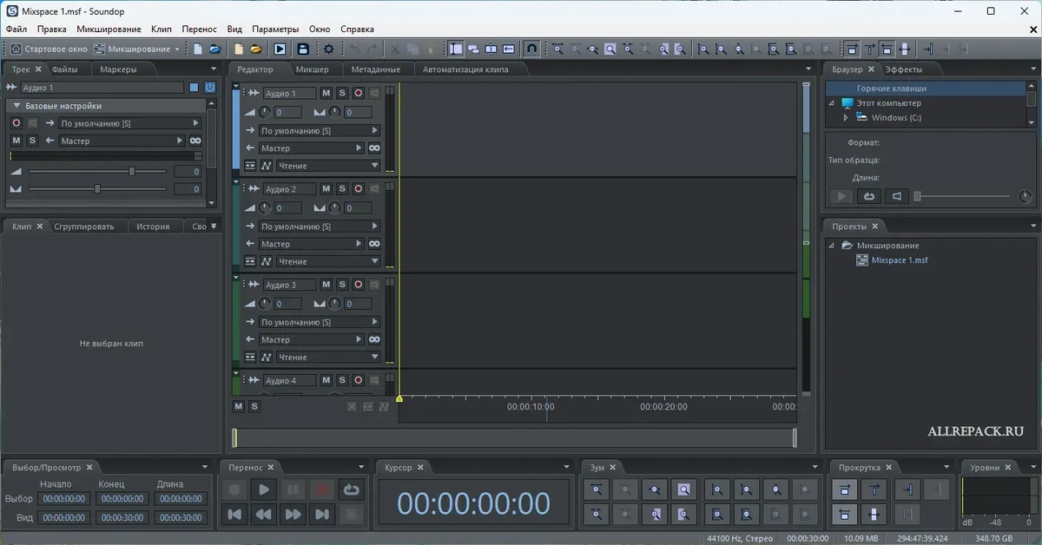Viewport: 1042px width, 545px height.
Task: Click the link icon on the Аудио 1 Мастер row
Action: (x=374, y=148)
